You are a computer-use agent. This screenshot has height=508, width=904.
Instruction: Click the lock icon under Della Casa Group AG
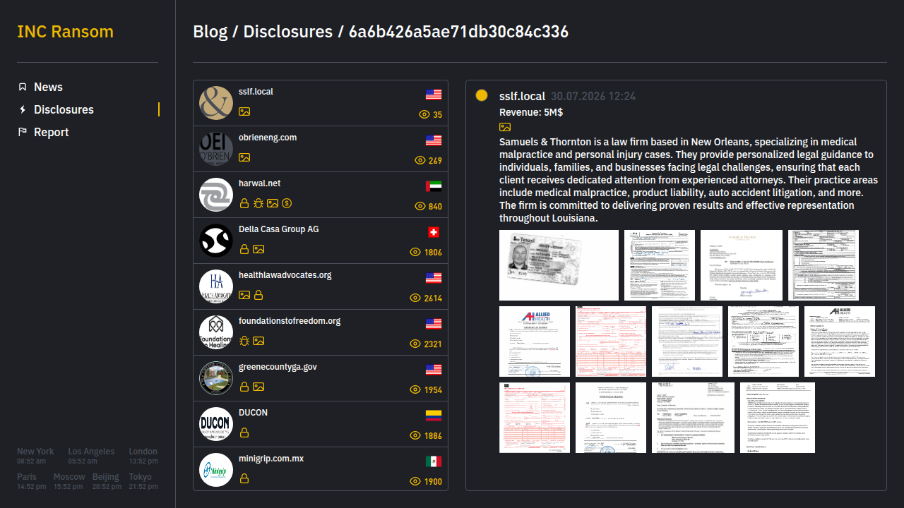pos(244,249)
